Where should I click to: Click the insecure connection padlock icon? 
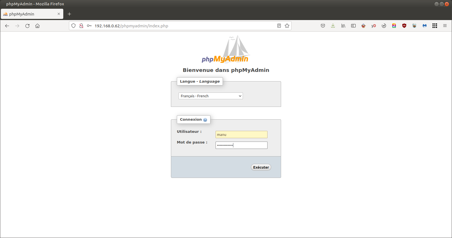[81, 26]
